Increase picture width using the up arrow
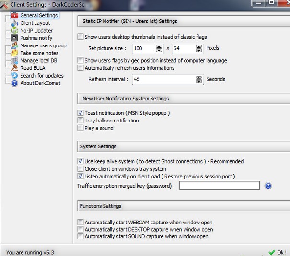This screenshot has width=290, height=256. (x=159, y=46)
